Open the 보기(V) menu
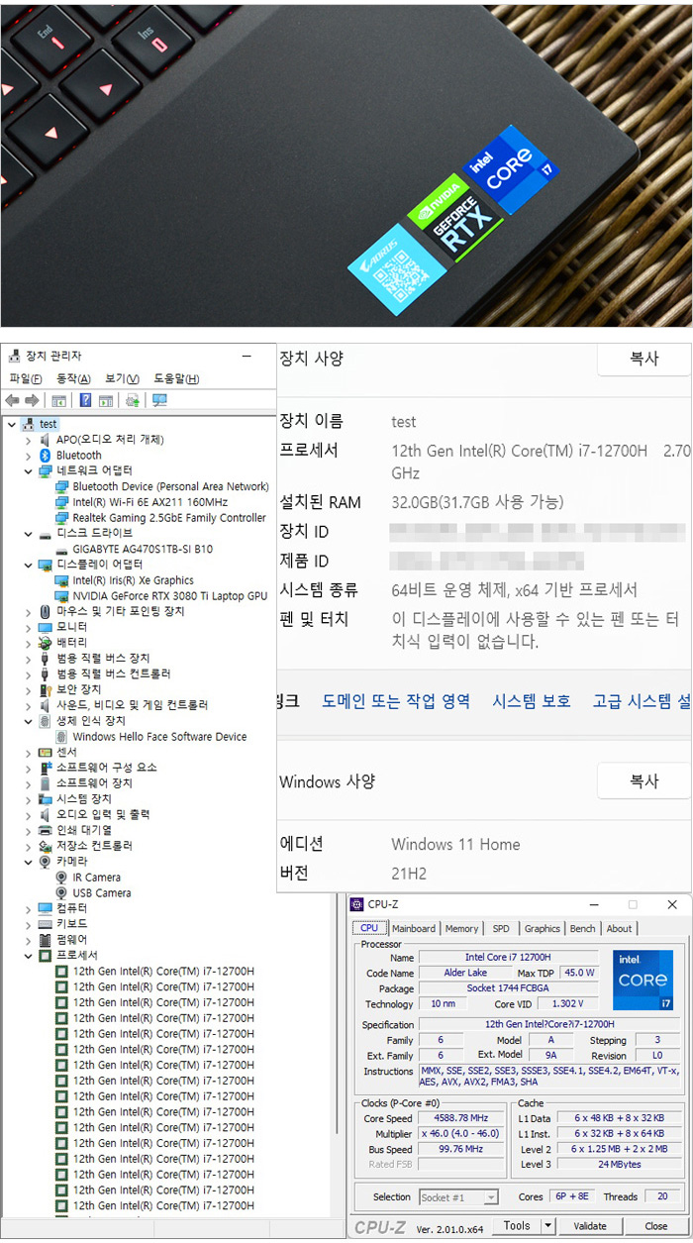The width and height of the screenshot is (693, 1243). [122, 378]
